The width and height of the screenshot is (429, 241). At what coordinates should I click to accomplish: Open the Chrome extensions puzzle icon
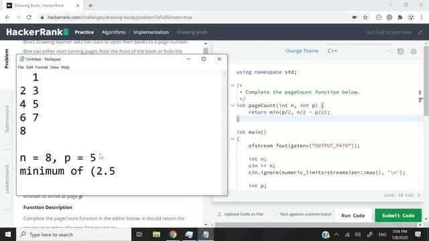click(400, 17)
